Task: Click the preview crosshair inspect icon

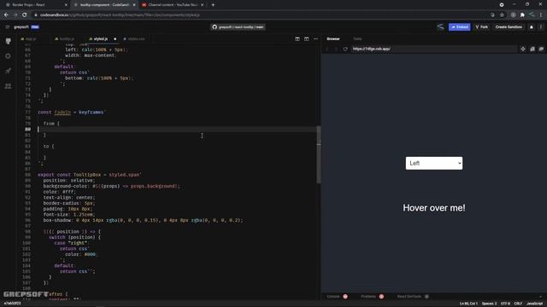Action: click(x=522, y=49)
